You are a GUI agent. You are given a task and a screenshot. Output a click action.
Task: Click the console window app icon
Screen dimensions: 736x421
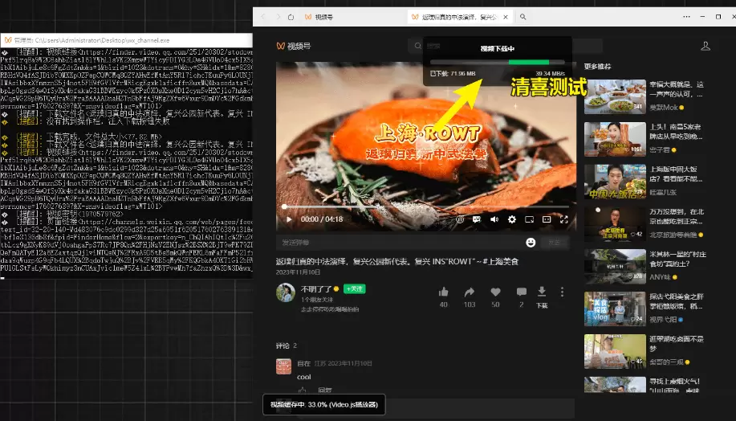pyautogui.click(x=8, y=40)
